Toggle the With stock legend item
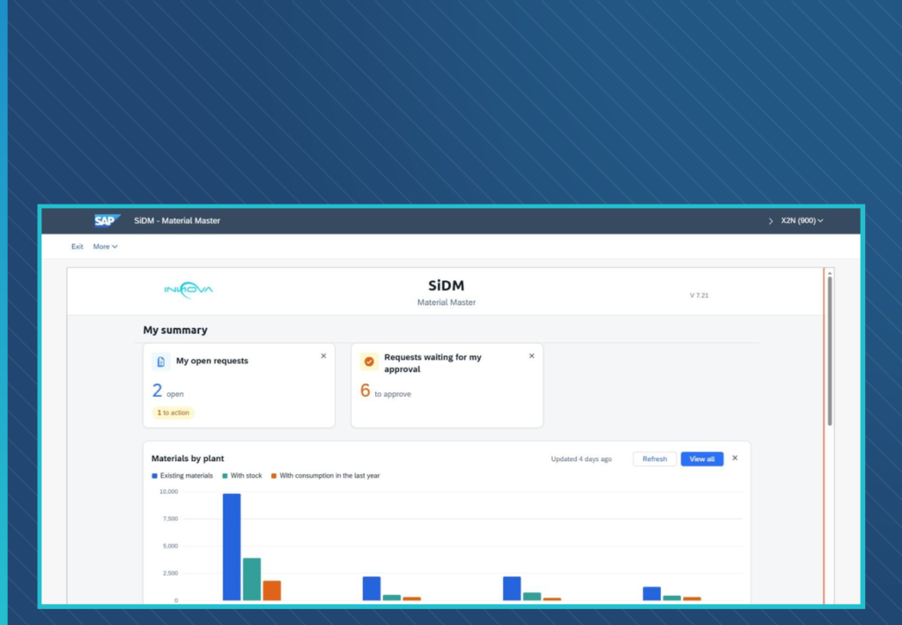This screenshot has height=625, width=902. click(x=242, y=475)
